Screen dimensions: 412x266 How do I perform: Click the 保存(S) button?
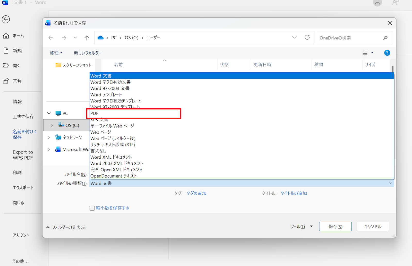point(335,226)
